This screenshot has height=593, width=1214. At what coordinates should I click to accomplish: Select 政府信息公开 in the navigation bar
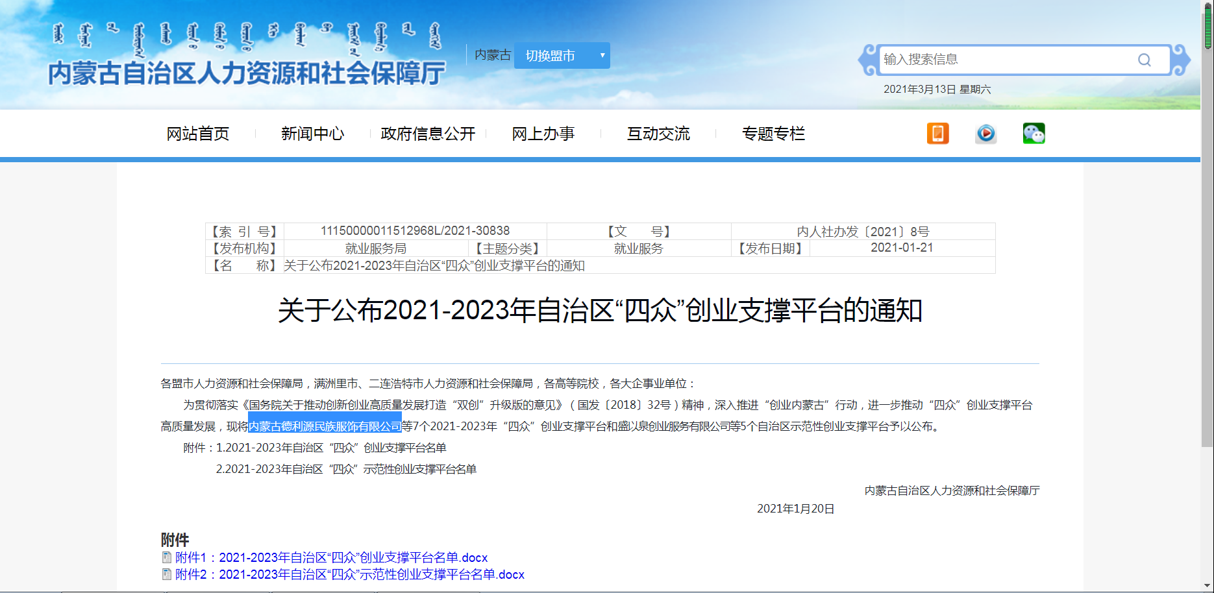pyautogui.click(x=427, y=134)
